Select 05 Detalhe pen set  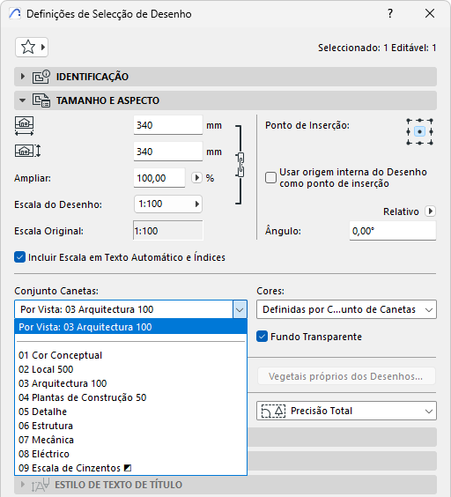pyautogui.click(x=130, y=412)
